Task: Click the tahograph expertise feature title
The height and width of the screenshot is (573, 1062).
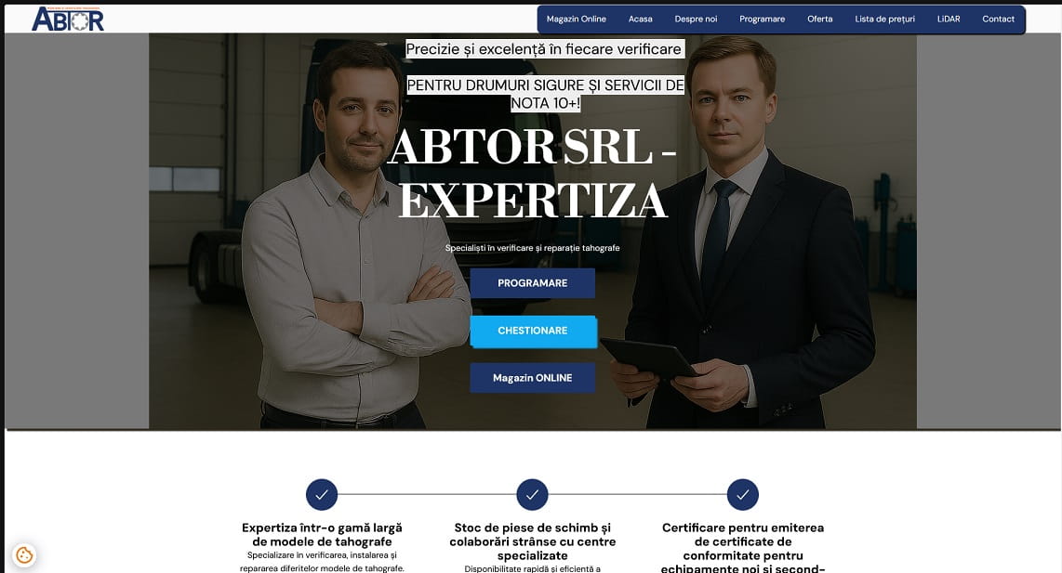Action: point(322,534)
